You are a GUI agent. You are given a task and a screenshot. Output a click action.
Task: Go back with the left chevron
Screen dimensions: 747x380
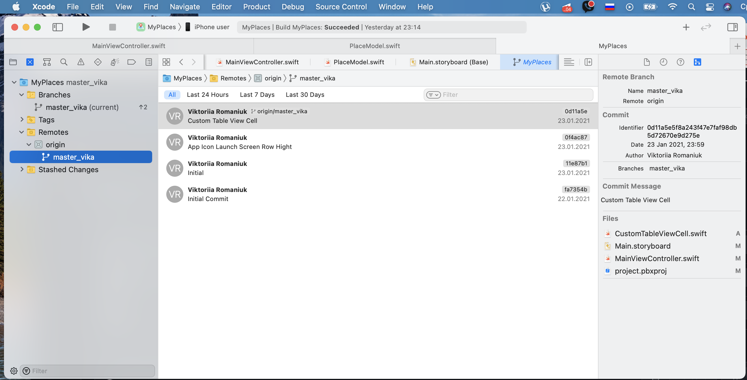pos(181,62)
